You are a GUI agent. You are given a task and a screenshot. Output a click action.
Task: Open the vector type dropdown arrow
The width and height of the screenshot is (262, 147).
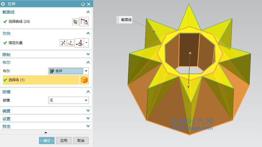click(x=86, y=43)
